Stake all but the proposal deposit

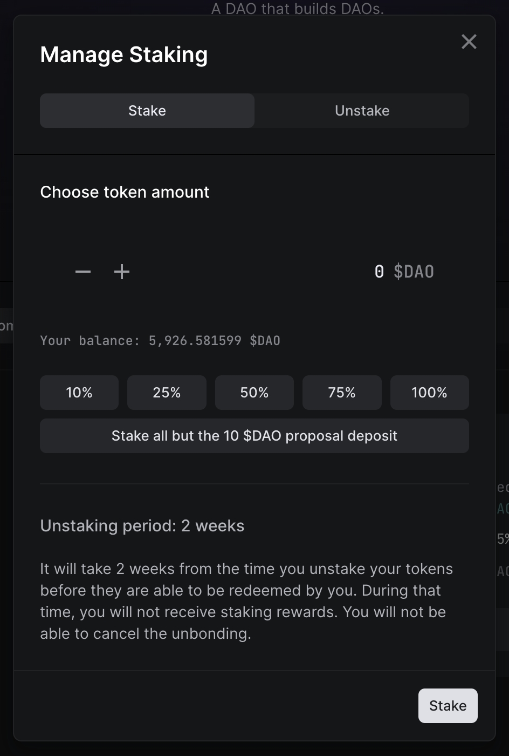pyautogui.click(x=254, y=436)
